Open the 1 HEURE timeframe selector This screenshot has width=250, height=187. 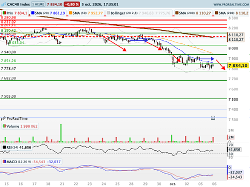38,4
